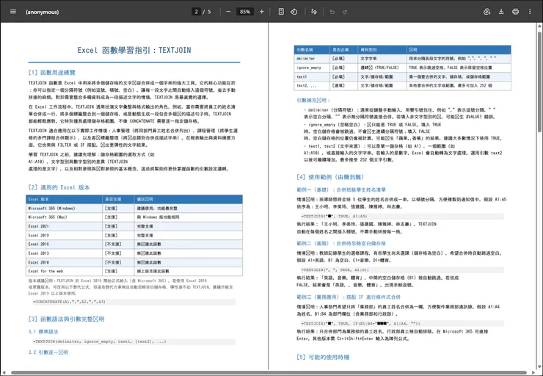
Task: Click the '[不支援]' cell in Excel 2016 row
Action: pos(118,245)
